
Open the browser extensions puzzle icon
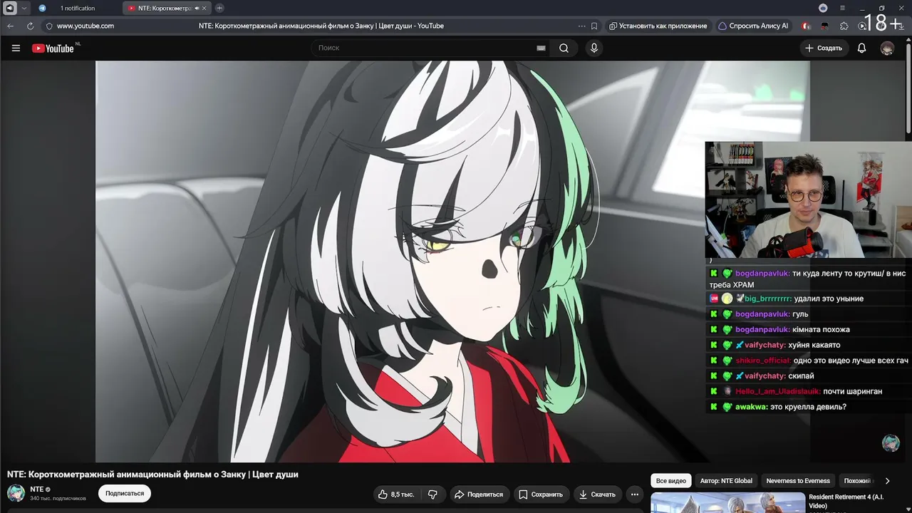point(844,26)
